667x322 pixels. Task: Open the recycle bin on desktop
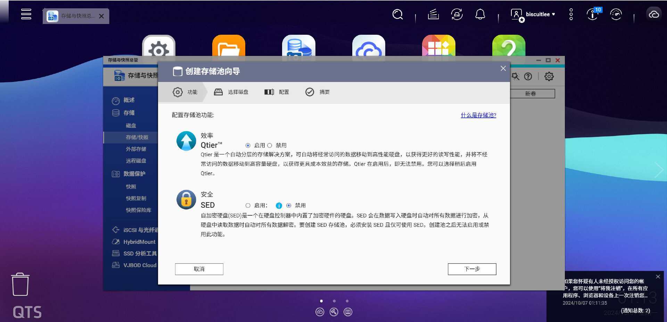tap(20, 284)
